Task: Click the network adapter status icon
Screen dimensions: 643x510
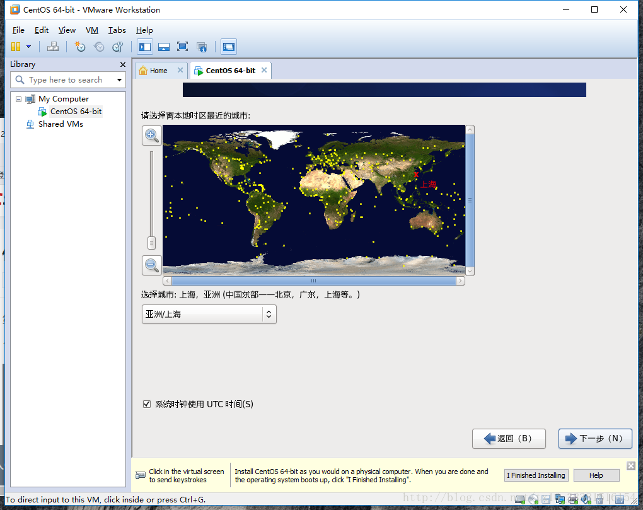Action: point(559,499)
